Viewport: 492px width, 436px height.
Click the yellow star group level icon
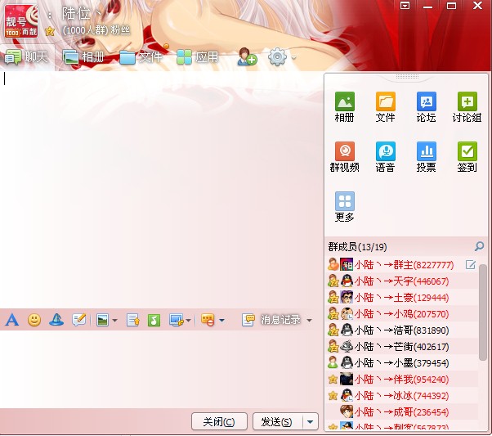pyautogui.click(x=50, y=31)
